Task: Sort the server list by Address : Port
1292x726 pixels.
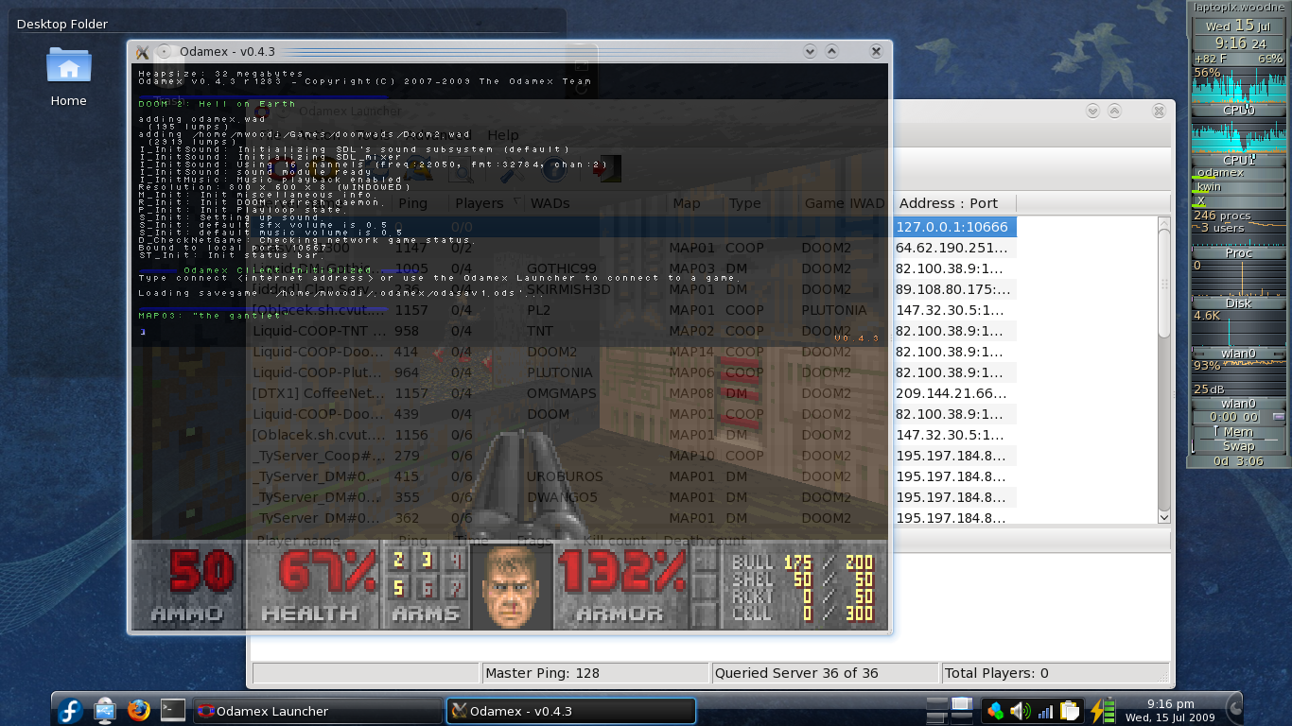Action: click(949, 203)
